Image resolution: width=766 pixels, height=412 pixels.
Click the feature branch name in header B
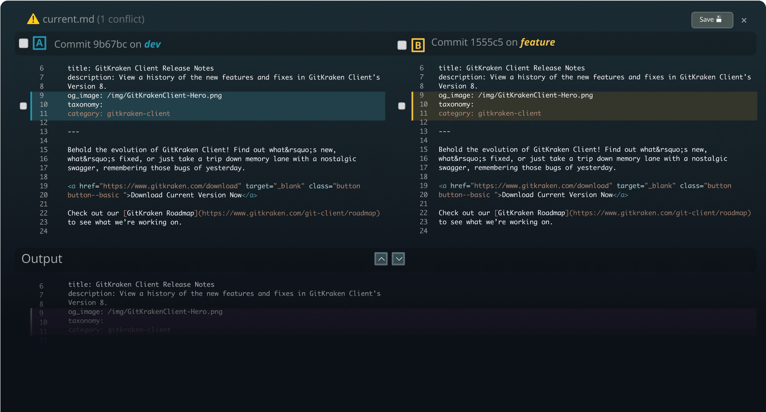click(538, 42)
